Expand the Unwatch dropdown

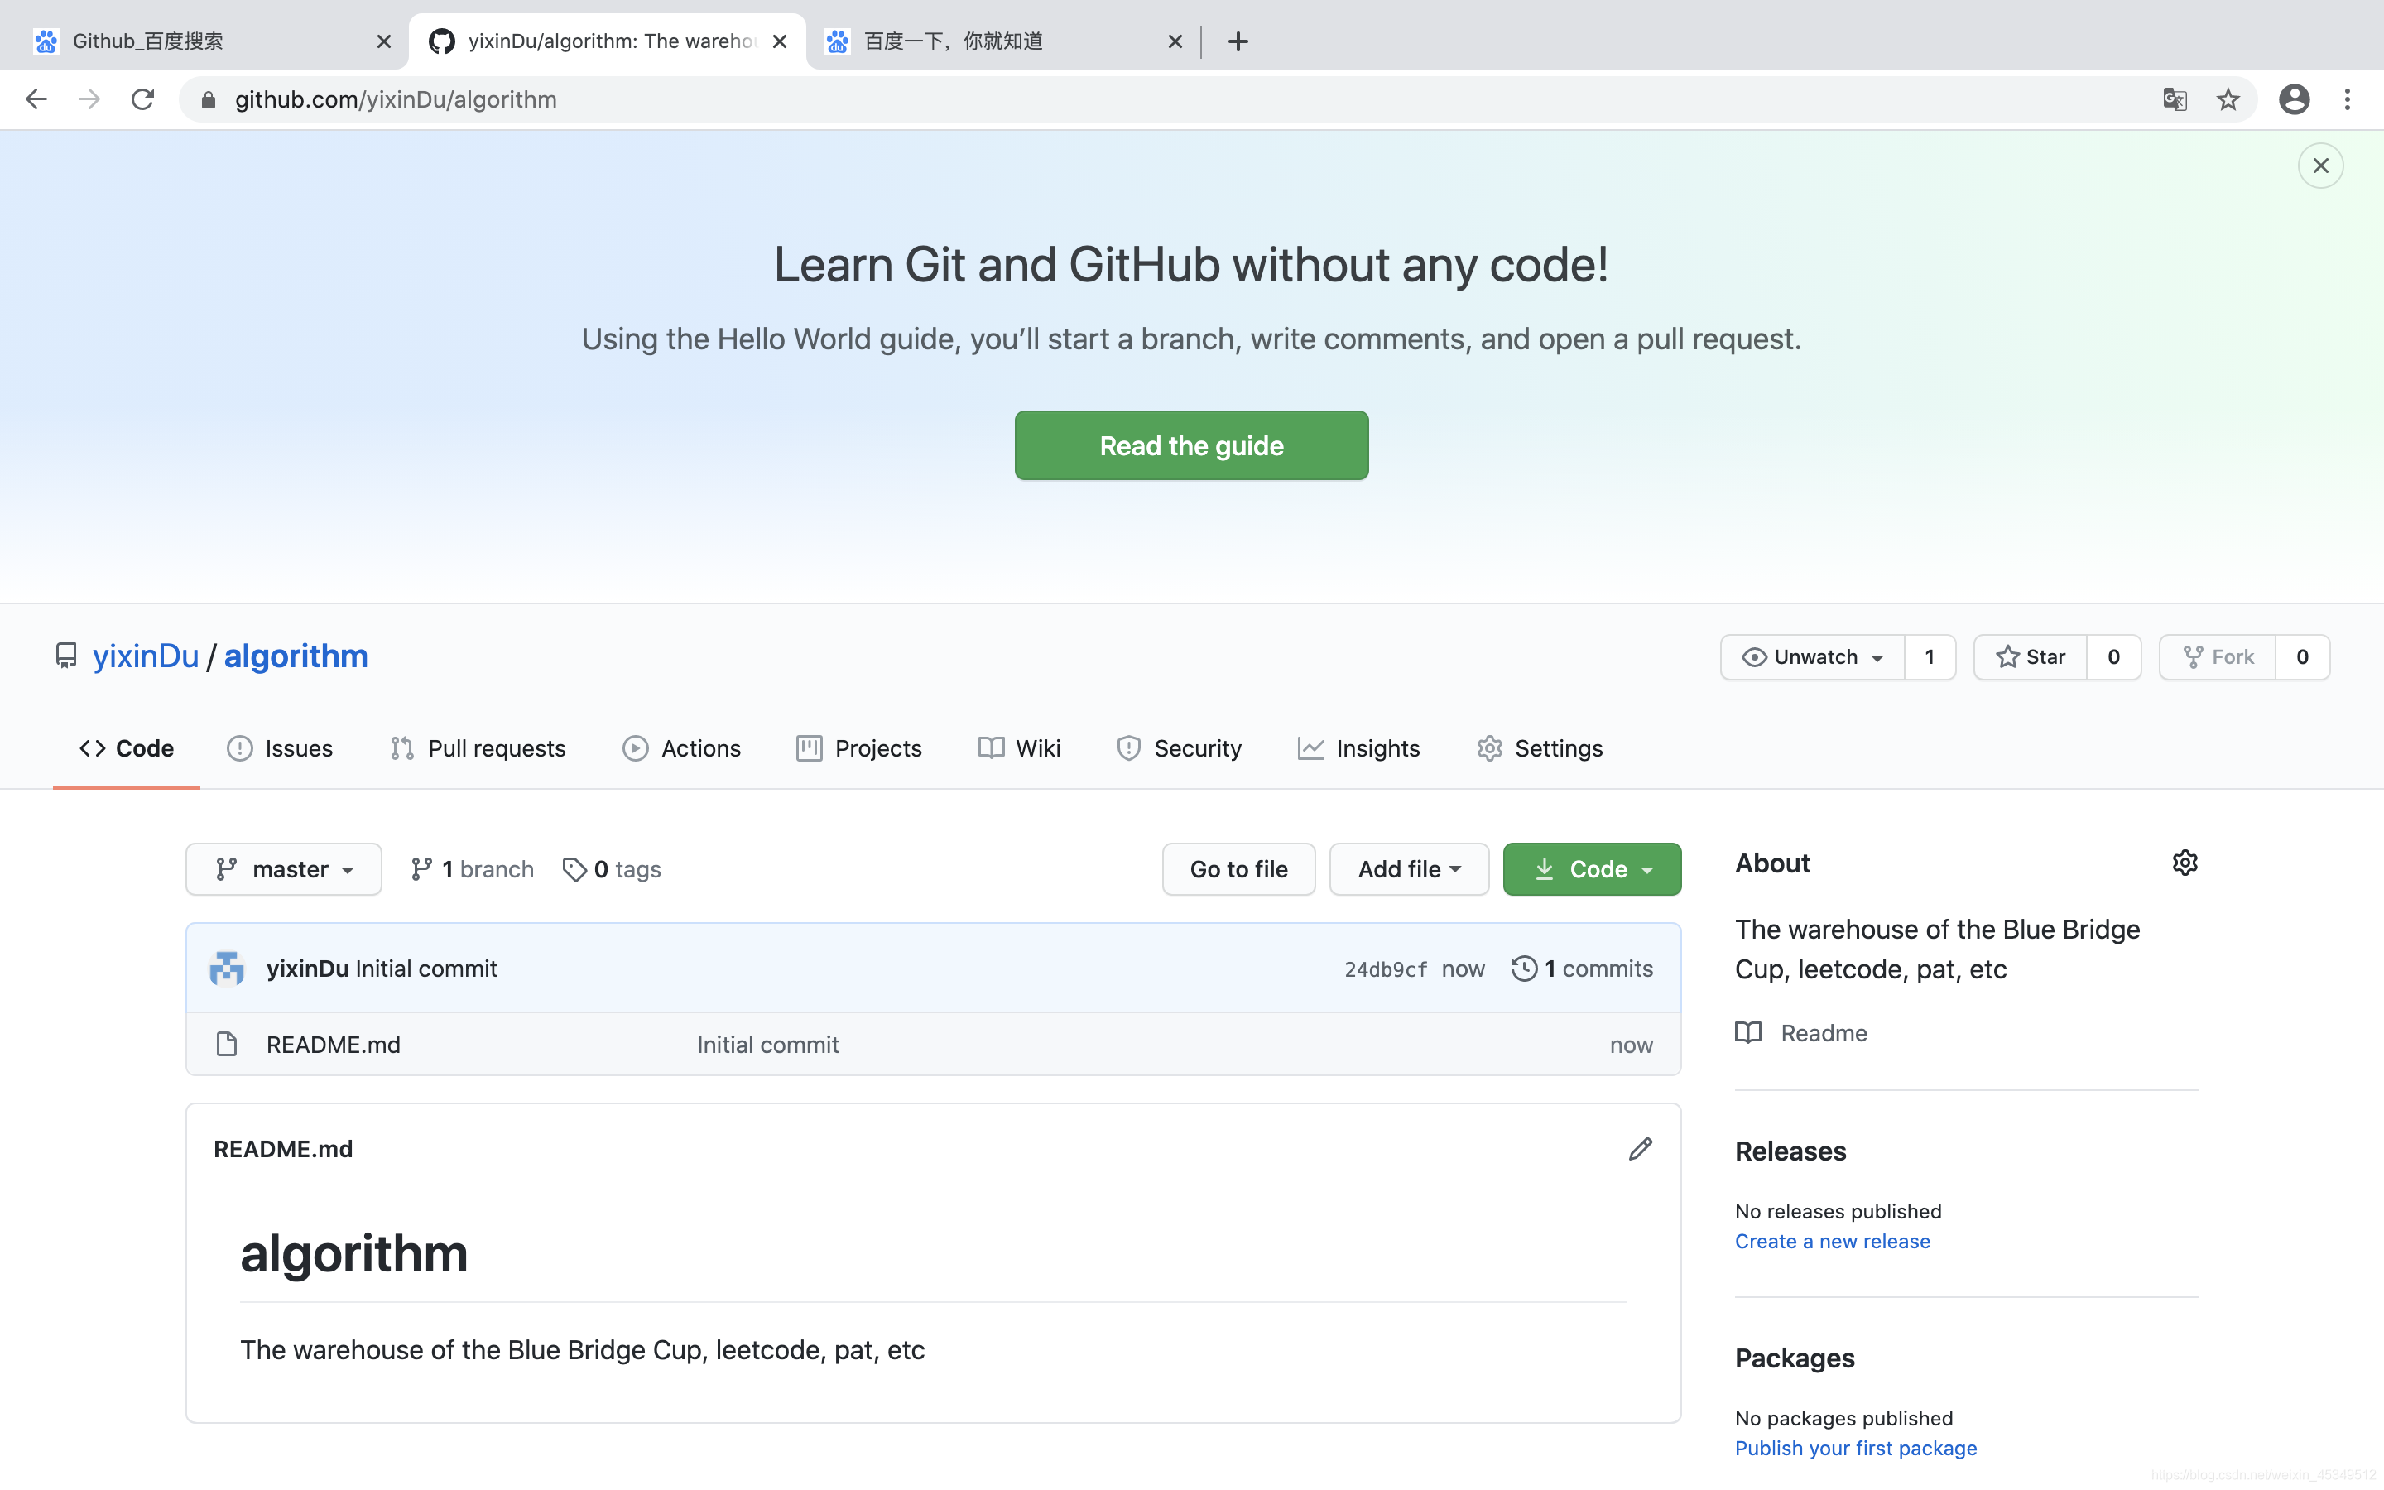tap(1813, 657)
